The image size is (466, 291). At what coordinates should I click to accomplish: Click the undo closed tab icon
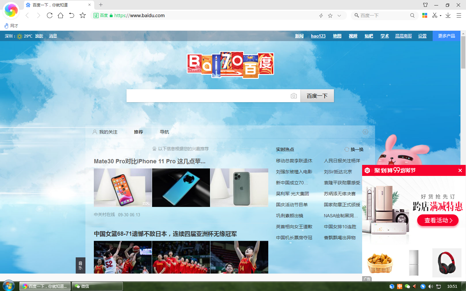tap(72, 15)
